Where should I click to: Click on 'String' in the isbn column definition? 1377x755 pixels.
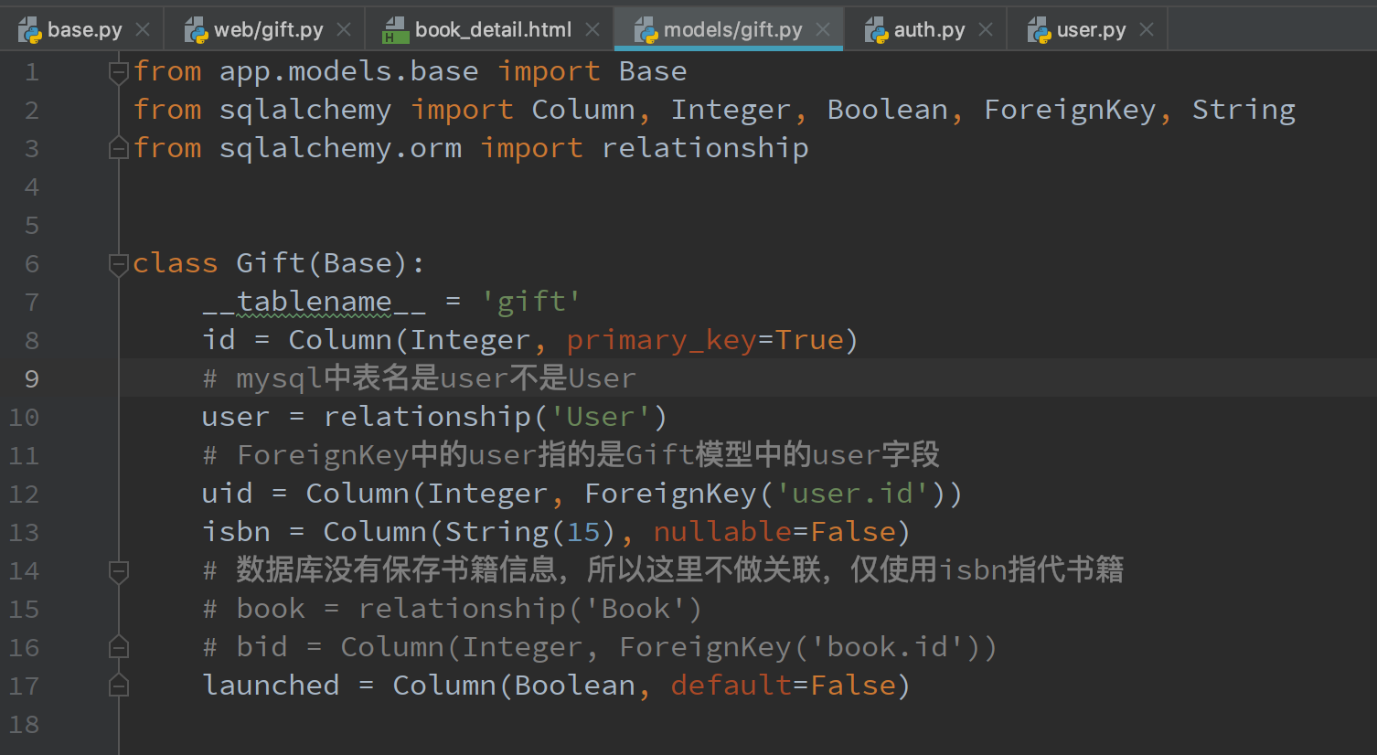496,532
